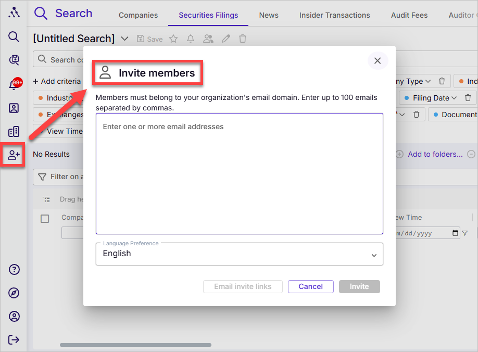Switch to the Insider Transactions tab
Screen dimensions: 478x352
(x=334, y=15)
